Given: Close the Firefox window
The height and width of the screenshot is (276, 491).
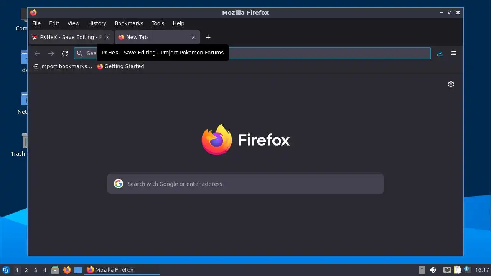Looking at the screenshot, I should (x=458, y=13).
